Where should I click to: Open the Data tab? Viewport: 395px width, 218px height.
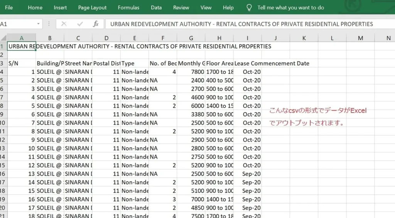click(x=156, y=8)
